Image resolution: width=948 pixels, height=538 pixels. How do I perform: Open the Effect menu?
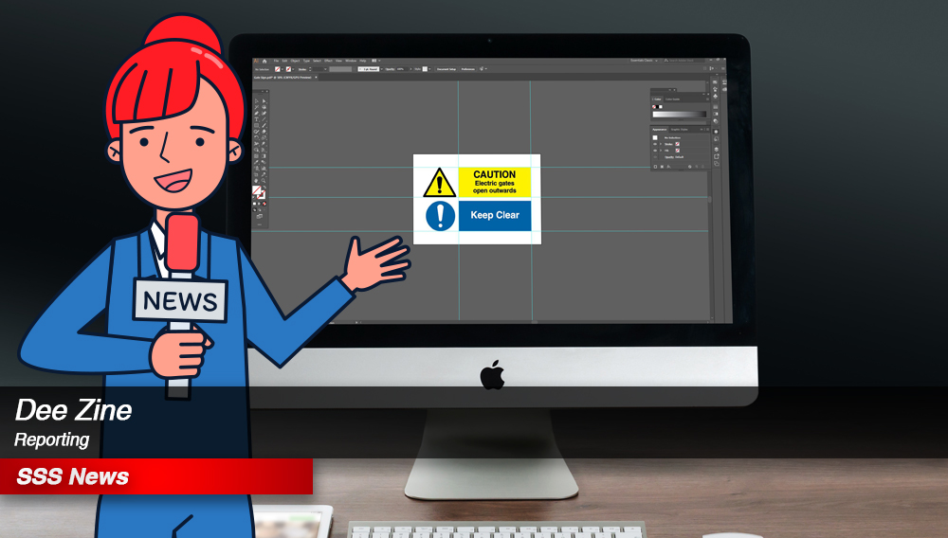click(328, 61)
